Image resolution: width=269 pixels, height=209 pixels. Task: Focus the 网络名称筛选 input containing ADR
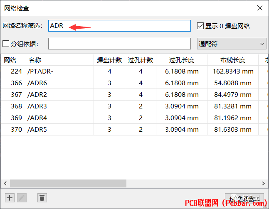coord(119,26)
